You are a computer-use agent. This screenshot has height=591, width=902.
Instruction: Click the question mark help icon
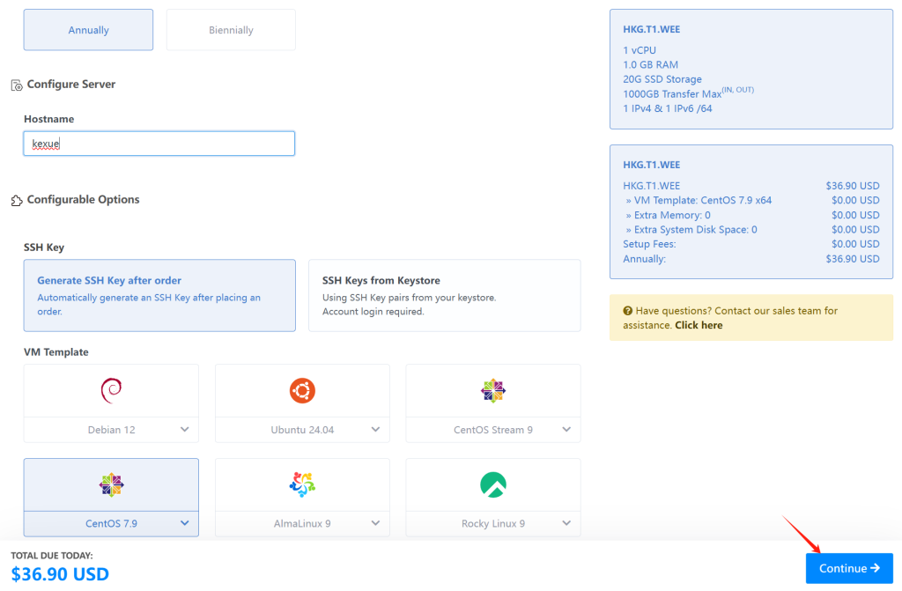coord(627,311)
